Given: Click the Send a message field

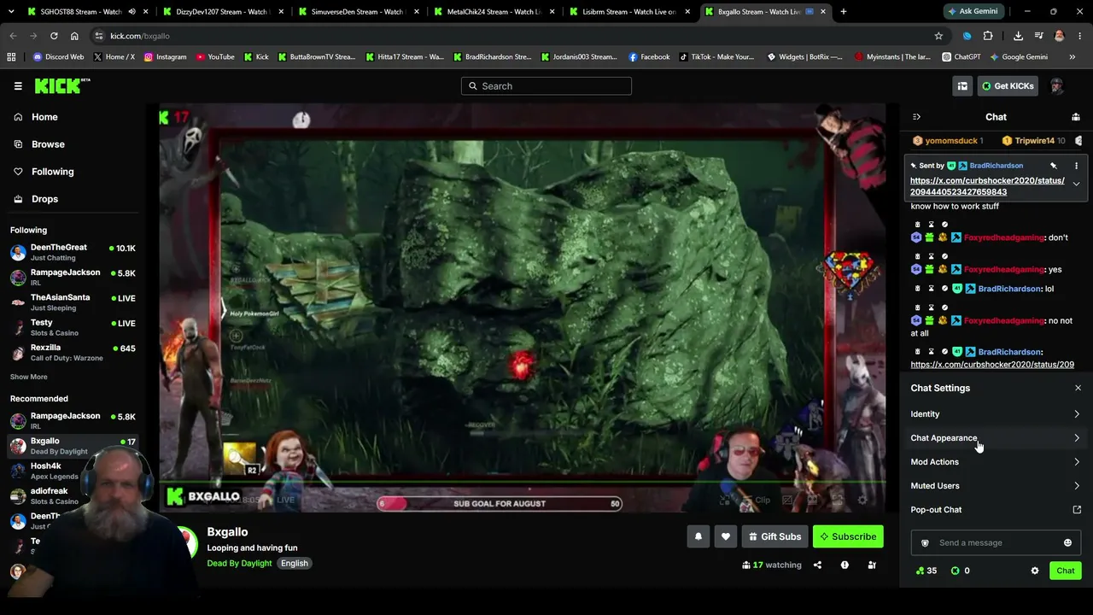Looking at the screenshot, I should click(997, 542).
